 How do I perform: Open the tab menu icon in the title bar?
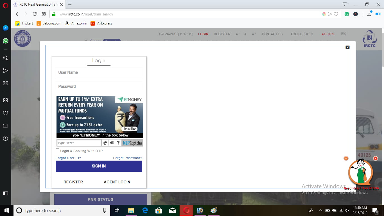click(345, 4)
